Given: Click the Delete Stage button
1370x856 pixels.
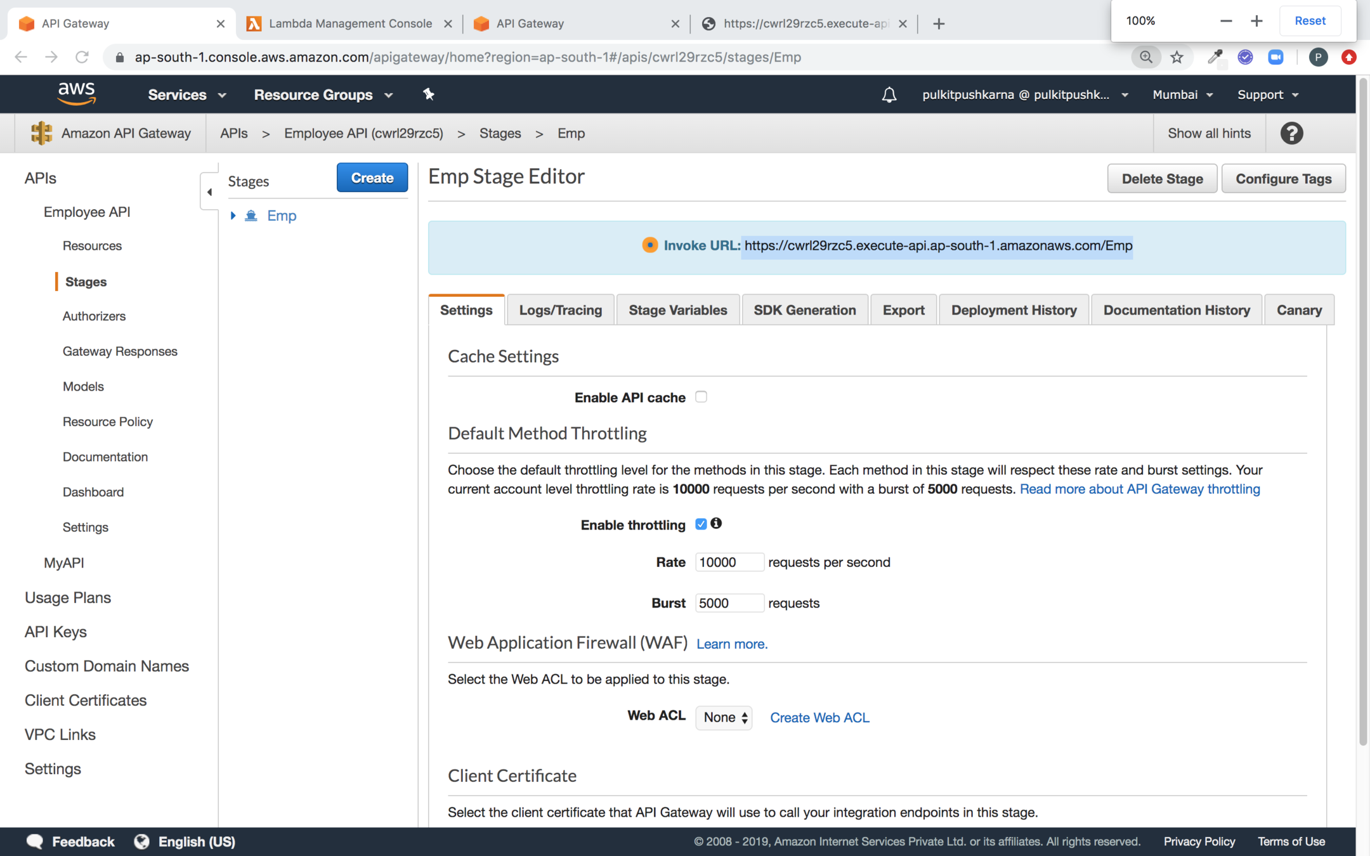Looking at the screenshot, I should (1162, 179).
